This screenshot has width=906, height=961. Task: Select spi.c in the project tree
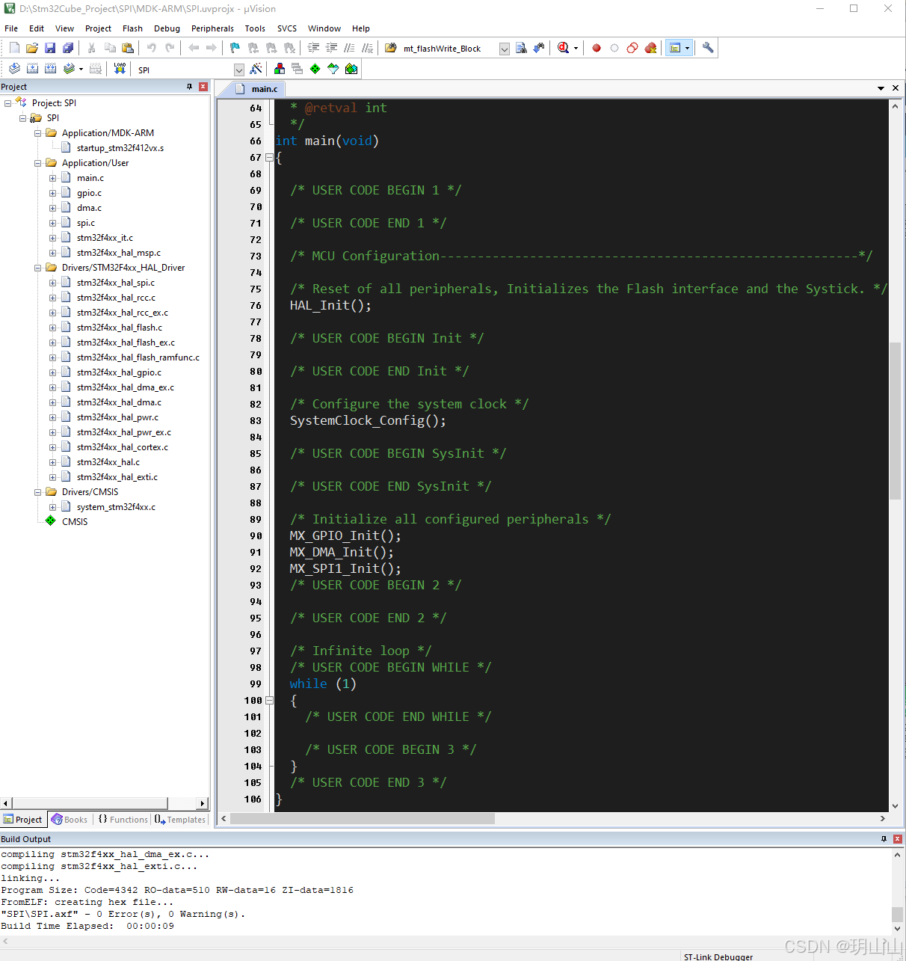(x=86, y=223)
